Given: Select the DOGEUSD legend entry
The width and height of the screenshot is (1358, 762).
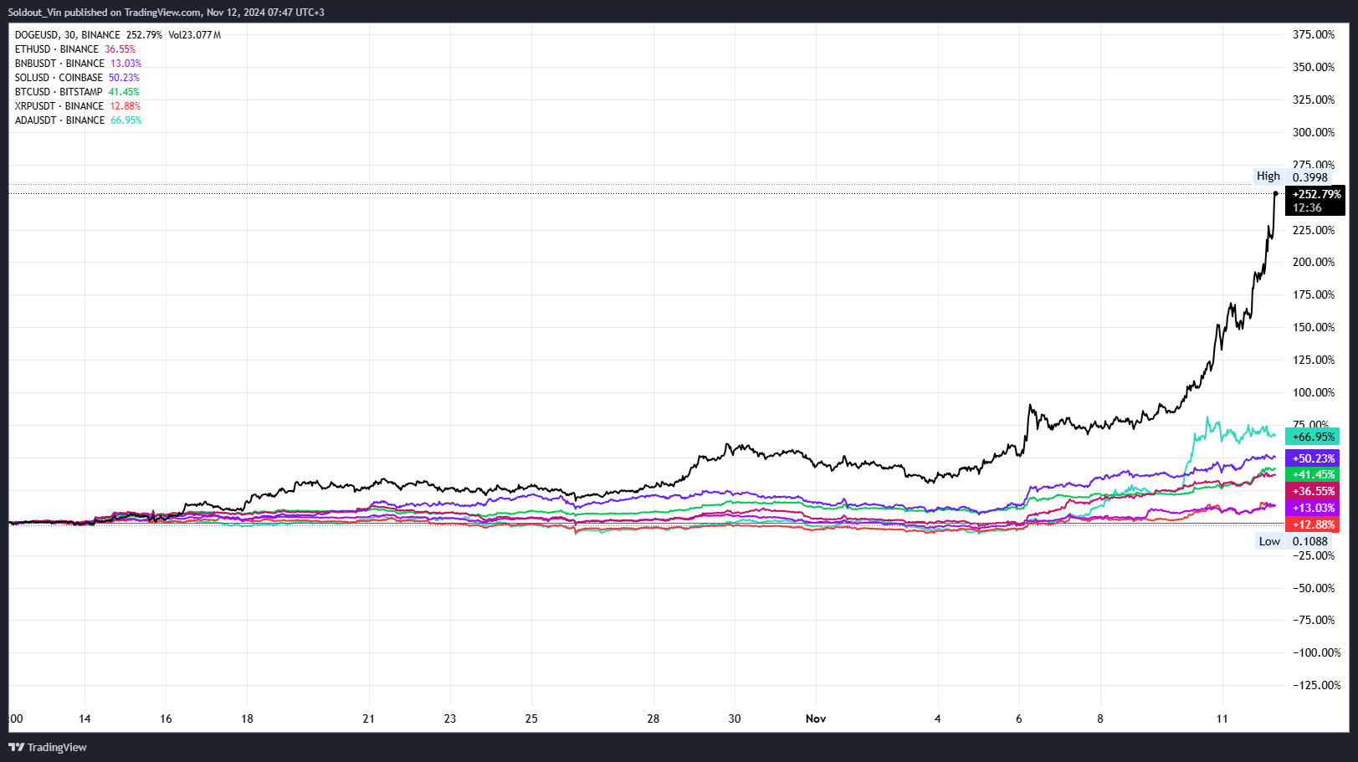Looking at the screenshot, I should (x=118, y=35).
